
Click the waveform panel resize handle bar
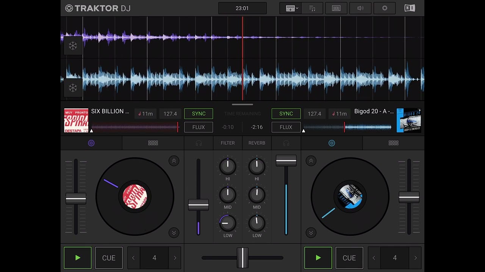point(242,104)
